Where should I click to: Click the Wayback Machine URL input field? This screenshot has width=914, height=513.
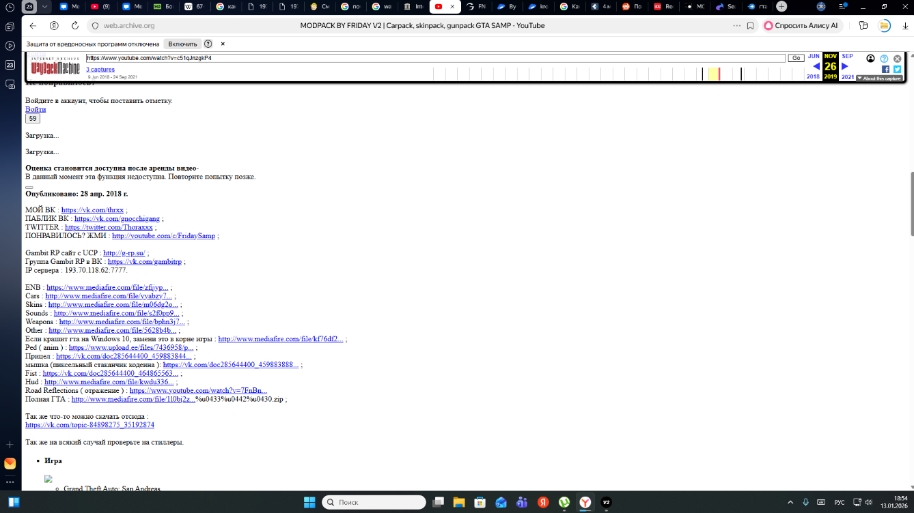click(x=435, y=59)
